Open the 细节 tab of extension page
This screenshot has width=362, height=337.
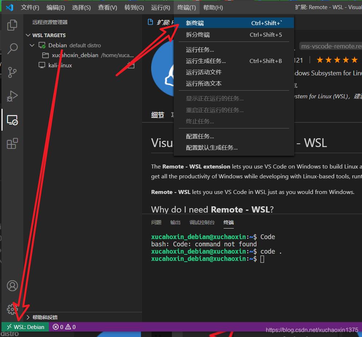click(x=158, y=115)
